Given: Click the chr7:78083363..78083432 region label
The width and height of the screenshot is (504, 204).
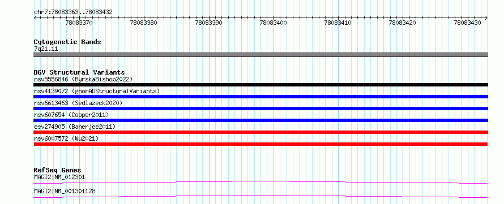Looking at the screenshot, I should tap(73, 12).
